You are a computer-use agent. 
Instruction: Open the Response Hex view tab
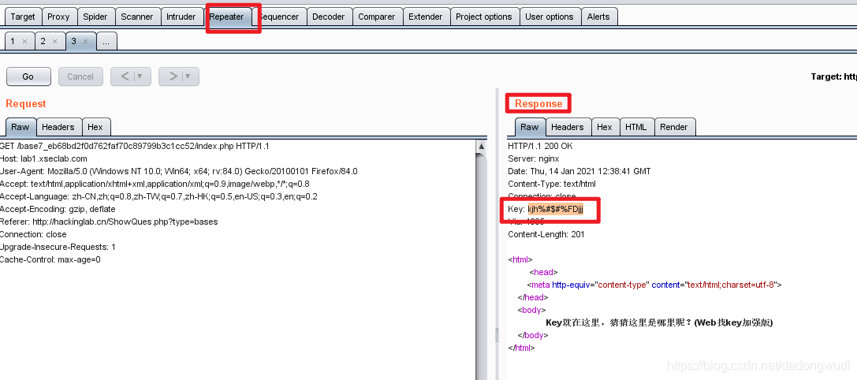pos(605,127)
